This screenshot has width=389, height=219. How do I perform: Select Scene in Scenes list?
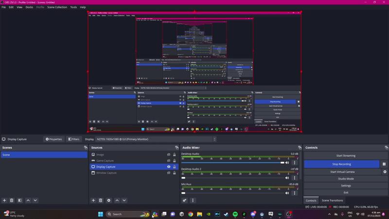tap(44, 155)
